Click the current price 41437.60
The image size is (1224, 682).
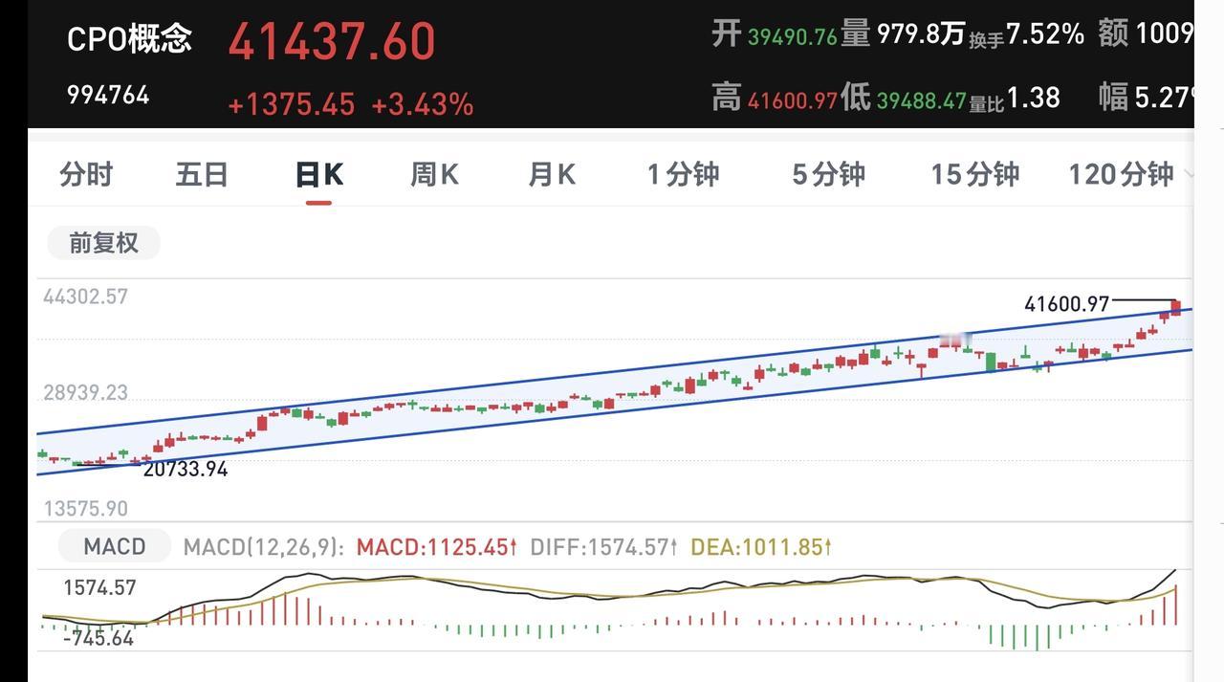[x=332, y=42]
